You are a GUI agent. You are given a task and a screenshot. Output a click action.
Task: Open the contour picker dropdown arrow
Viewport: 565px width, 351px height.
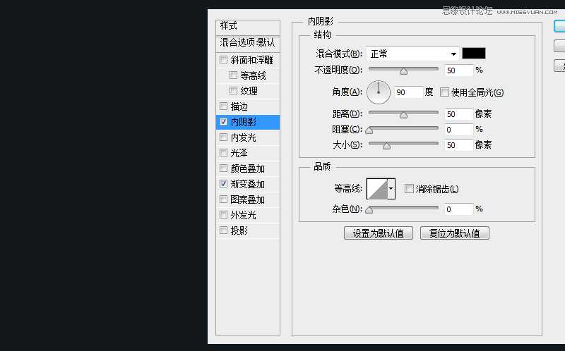pyautogui.click(x=391, y=189)
